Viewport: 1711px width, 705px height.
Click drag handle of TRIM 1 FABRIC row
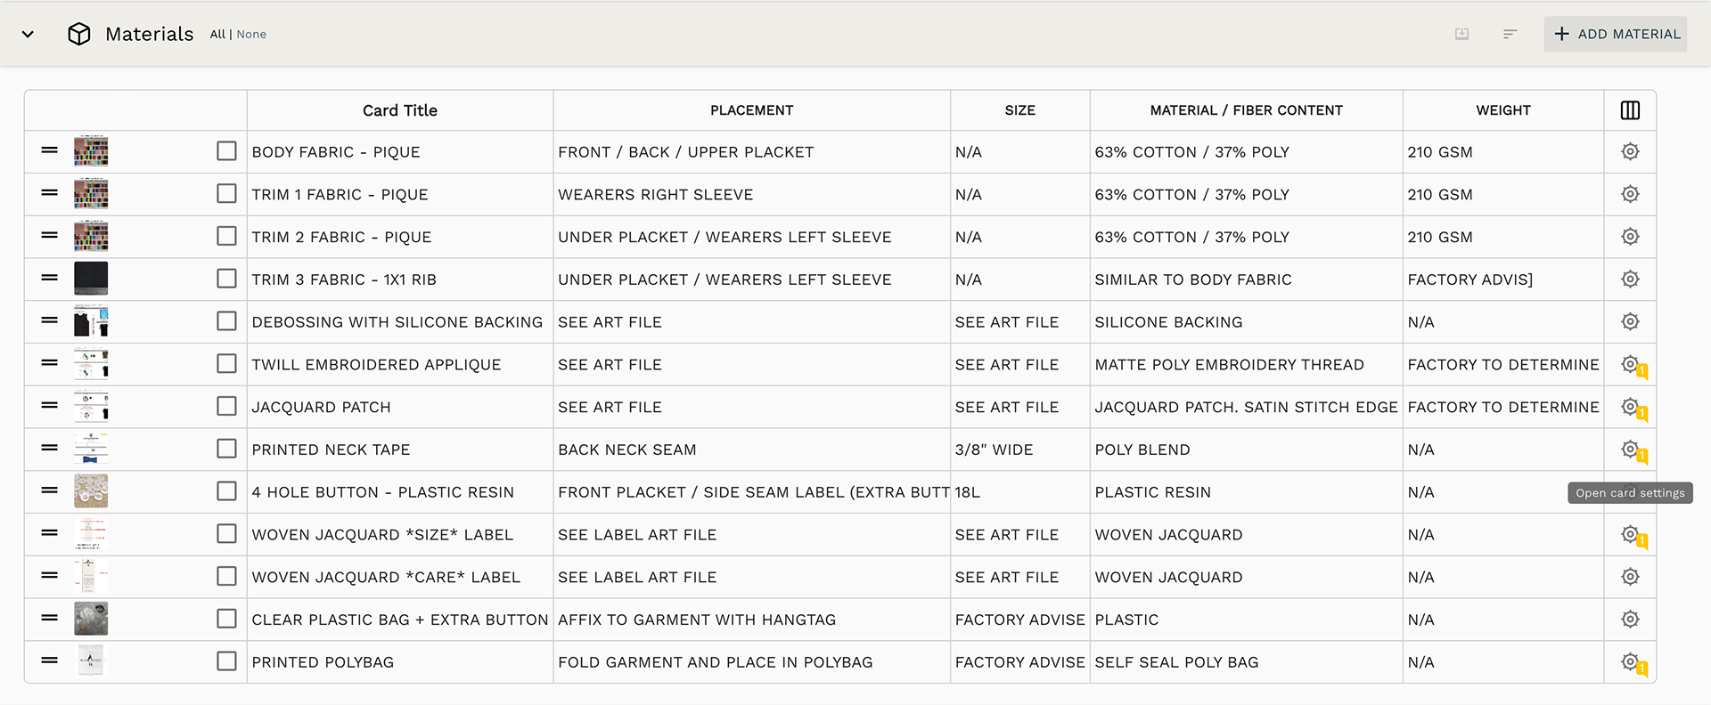(x=50, y=193)
